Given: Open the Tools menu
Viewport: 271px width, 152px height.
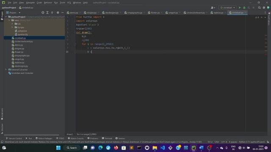Looking at the screenshot, I should (63, 3).
